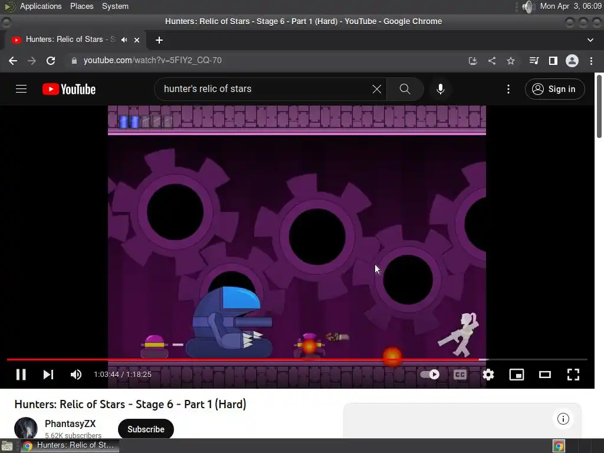The height and width of the screenshot is (453, 604).
Task: Clear the search query with X
Action: point(377,89)
